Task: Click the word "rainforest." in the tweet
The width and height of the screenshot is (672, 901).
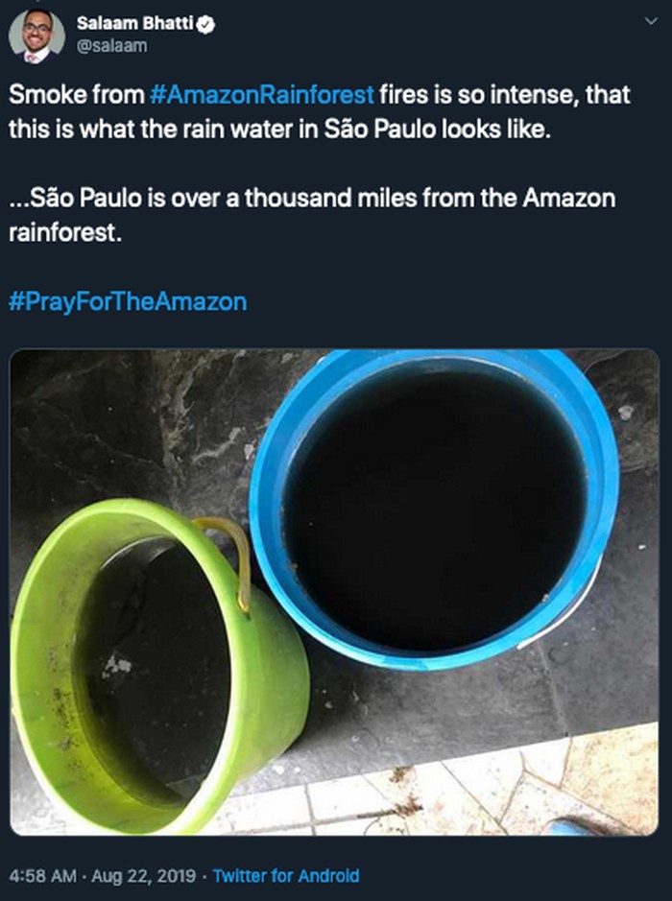Action: [65, 233]
